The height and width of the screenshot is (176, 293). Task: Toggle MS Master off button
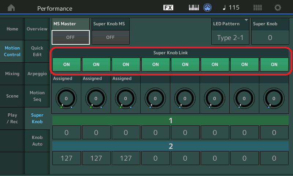[x=70, y=37]
